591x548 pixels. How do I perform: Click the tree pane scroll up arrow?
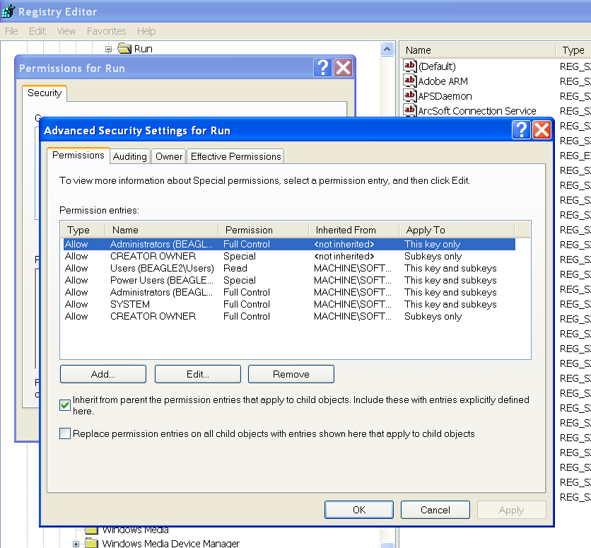[387, 49]
